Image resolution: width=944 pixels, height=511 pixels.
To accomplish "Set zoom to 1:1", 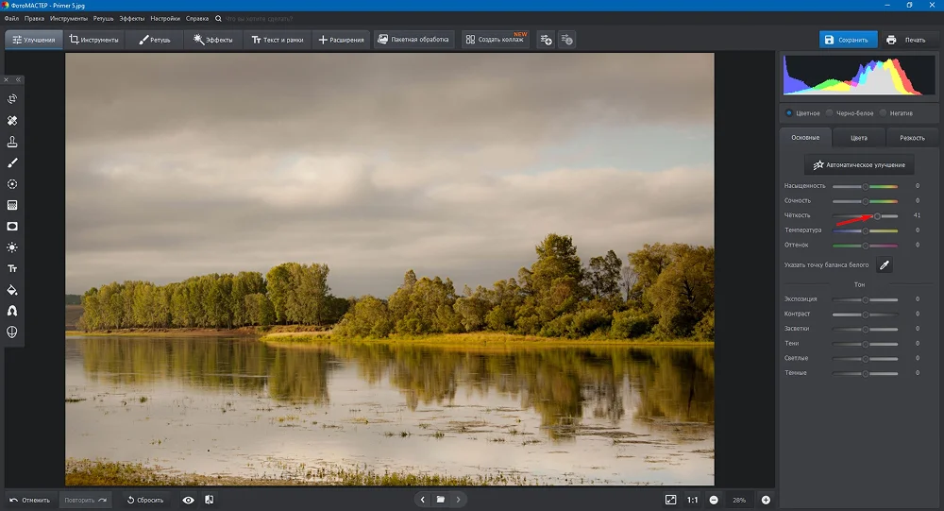I will tap(693, 501).
